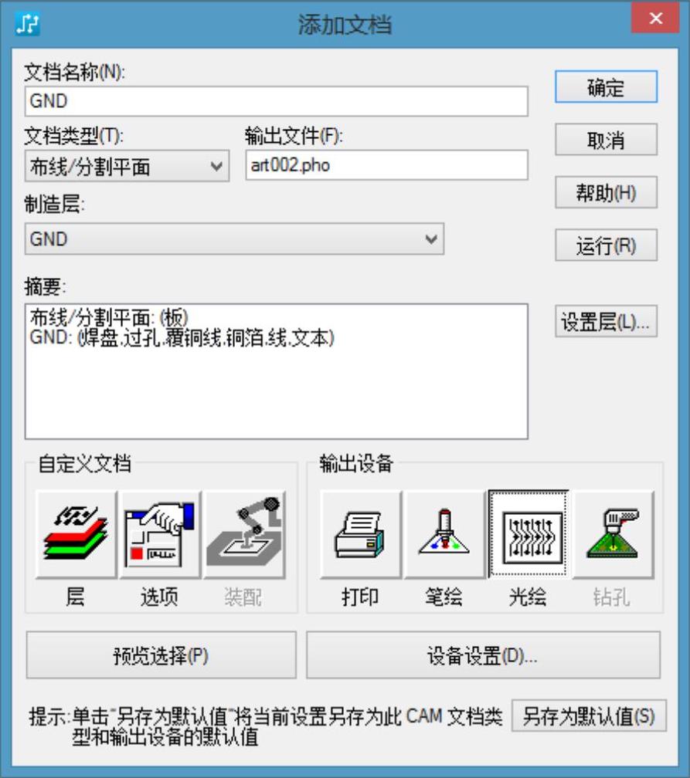Open Device Setup 设备设置(D)... button

click(x=483, y=655)
